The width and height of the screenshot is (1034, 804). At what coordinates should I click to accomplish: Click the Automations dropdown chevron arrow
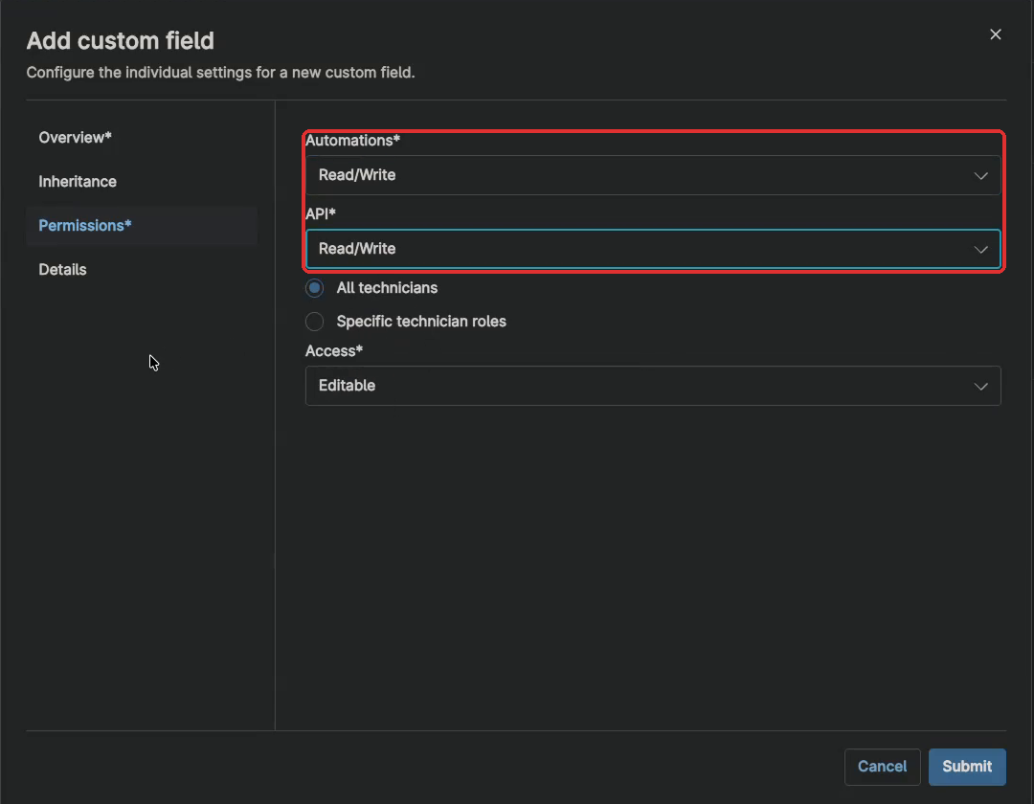(x=980, y=176)
